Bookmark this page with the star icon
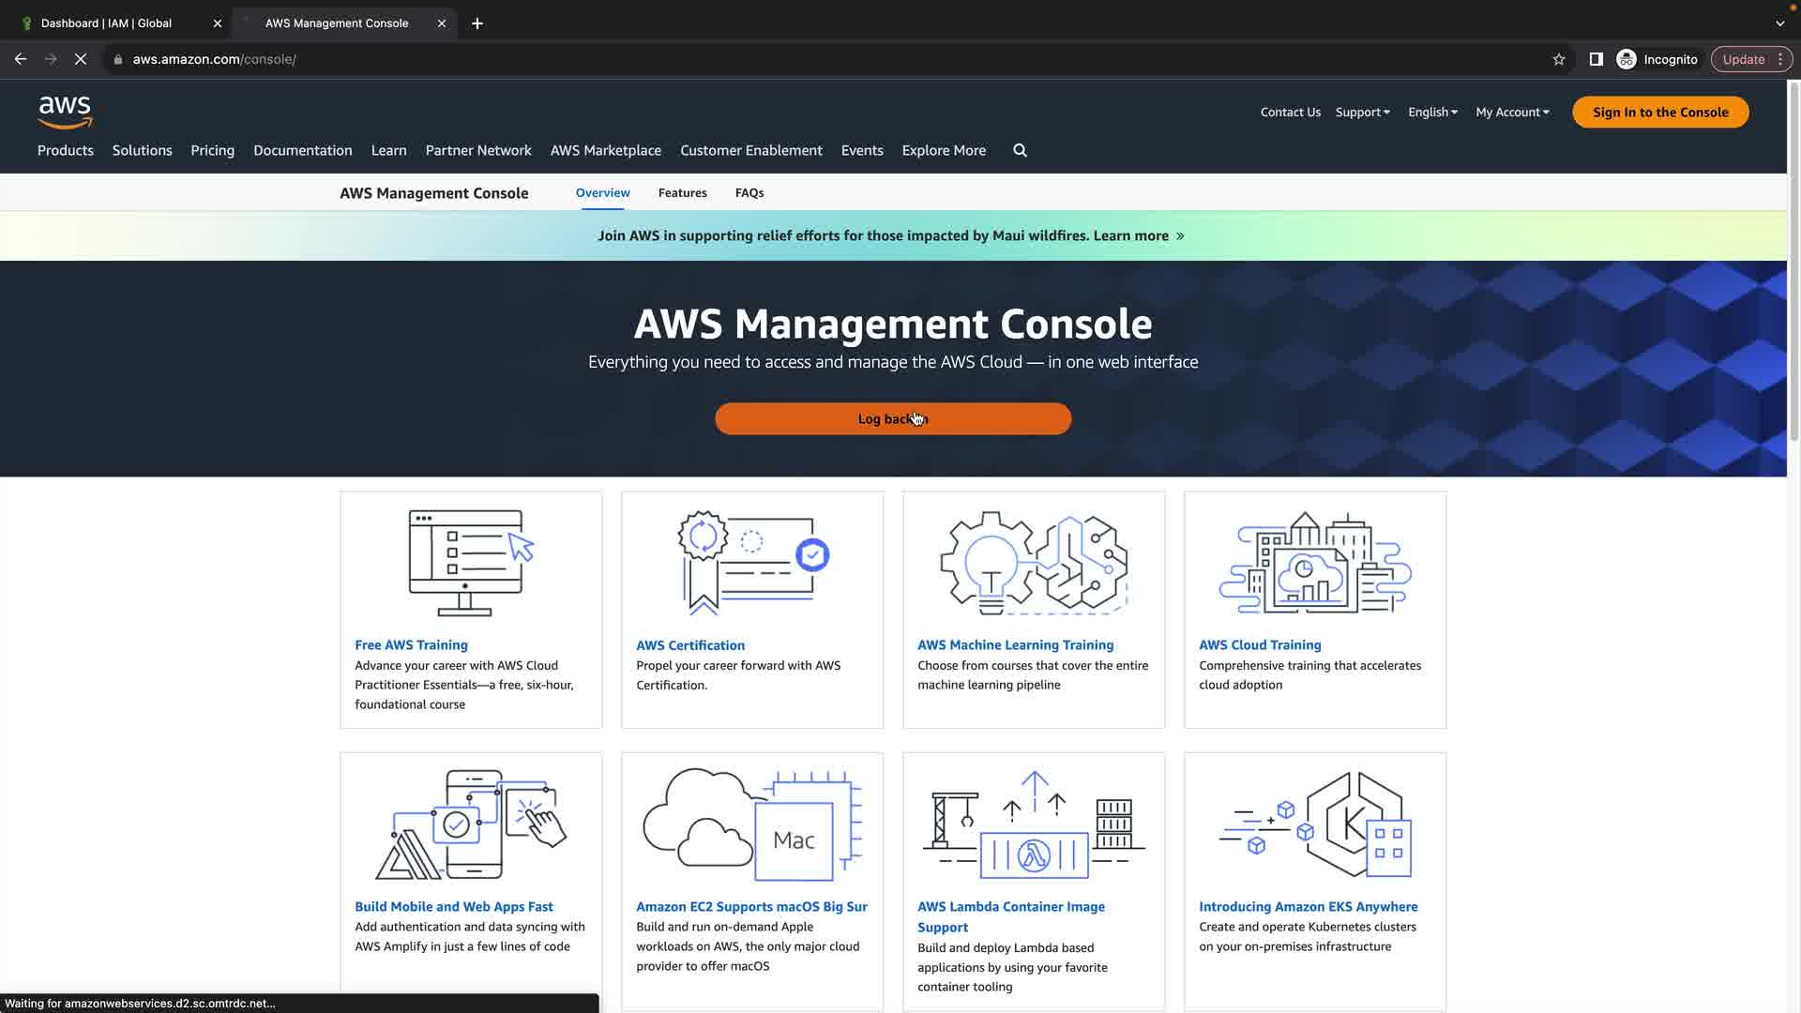This screenshot has height=1013, width=1801. pos(1558,59)
